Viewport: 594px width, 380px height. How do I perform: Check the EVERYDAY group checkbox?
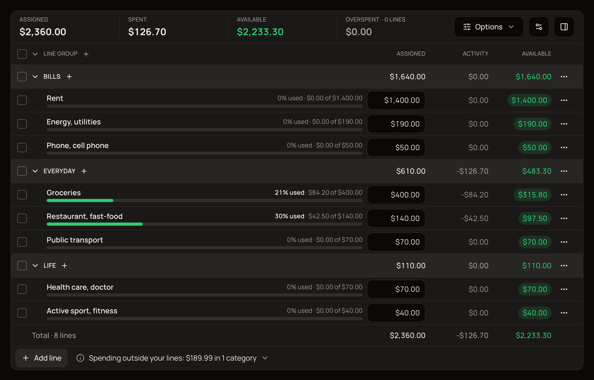22,171
